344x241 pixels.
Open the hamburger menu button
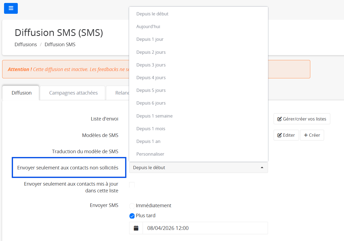pos(11,8)
